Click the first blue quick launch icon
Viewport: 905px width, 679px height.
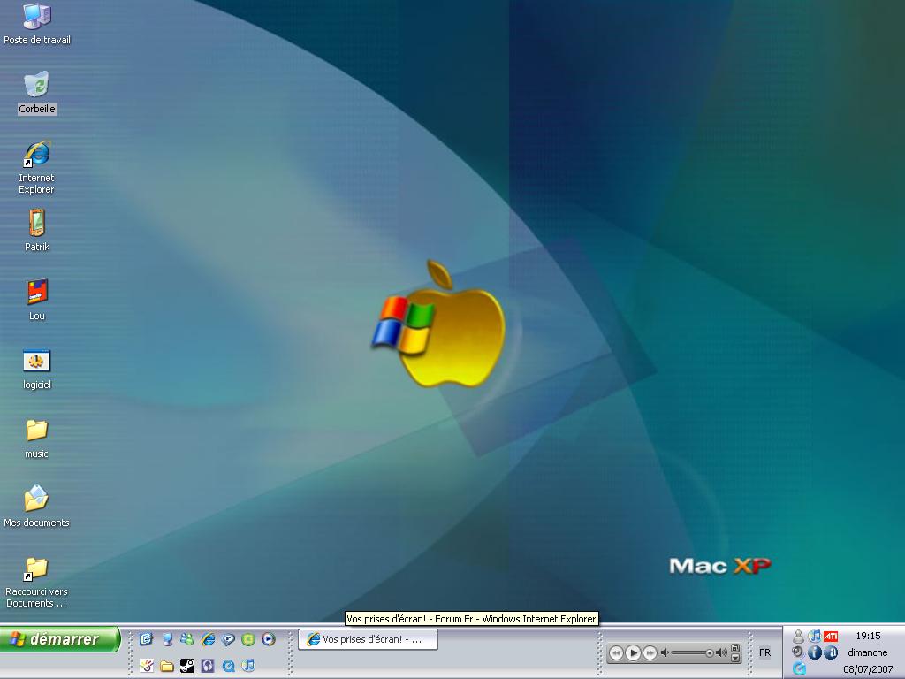[146, 639]
